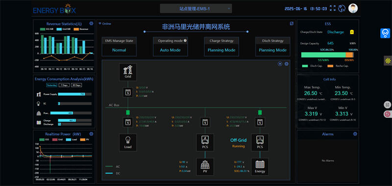Click the Min V 3.313 value
The image size is (392, 186).
pyautogui.click(x=342, y=114)
